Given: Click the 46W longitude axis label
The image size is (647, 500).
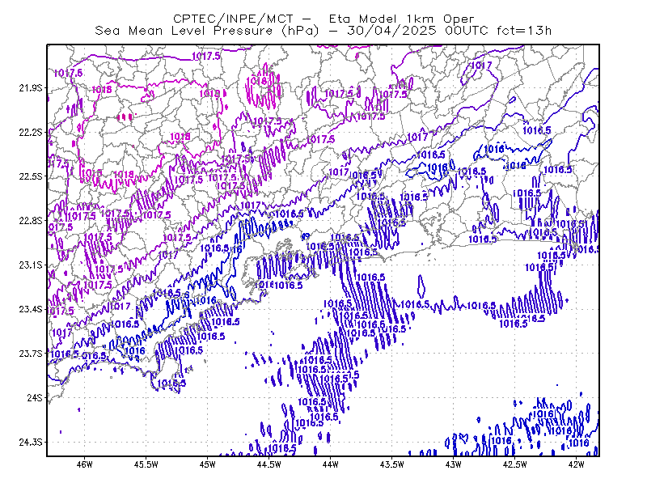Looking at the screenshot, I should click(x=84, y=464).
